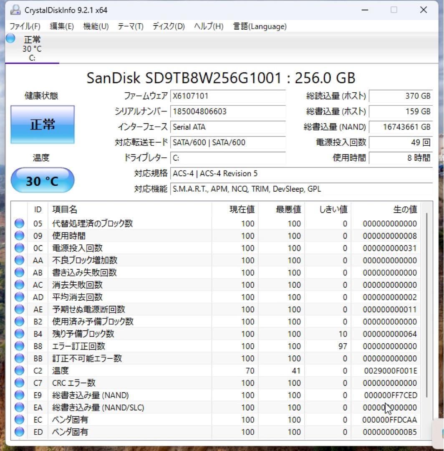Click the blue health dot for CRC エラー数
The height and width of the screenshot is (451, 444).
pos(19,383)
